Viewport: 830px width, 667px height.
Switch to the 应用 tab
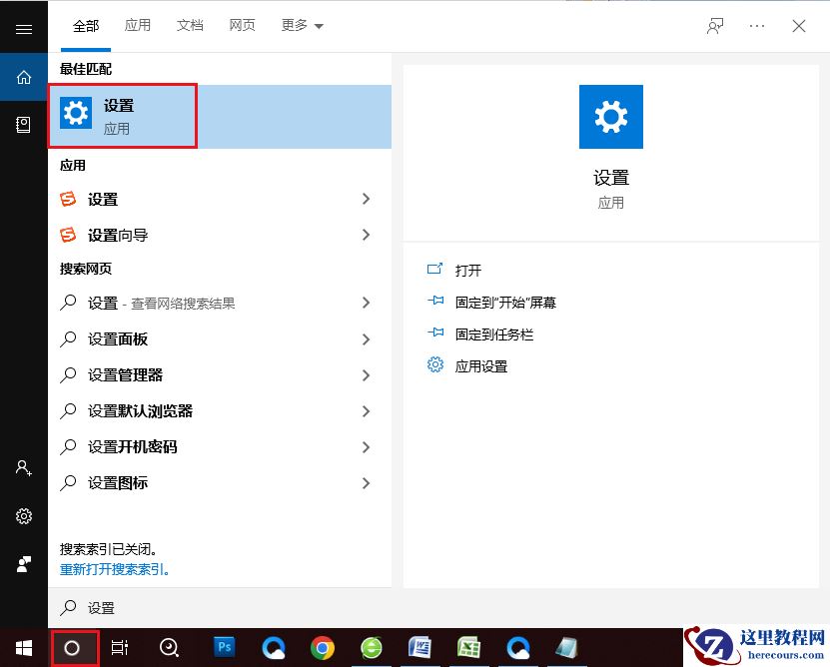tap(137, 25)
